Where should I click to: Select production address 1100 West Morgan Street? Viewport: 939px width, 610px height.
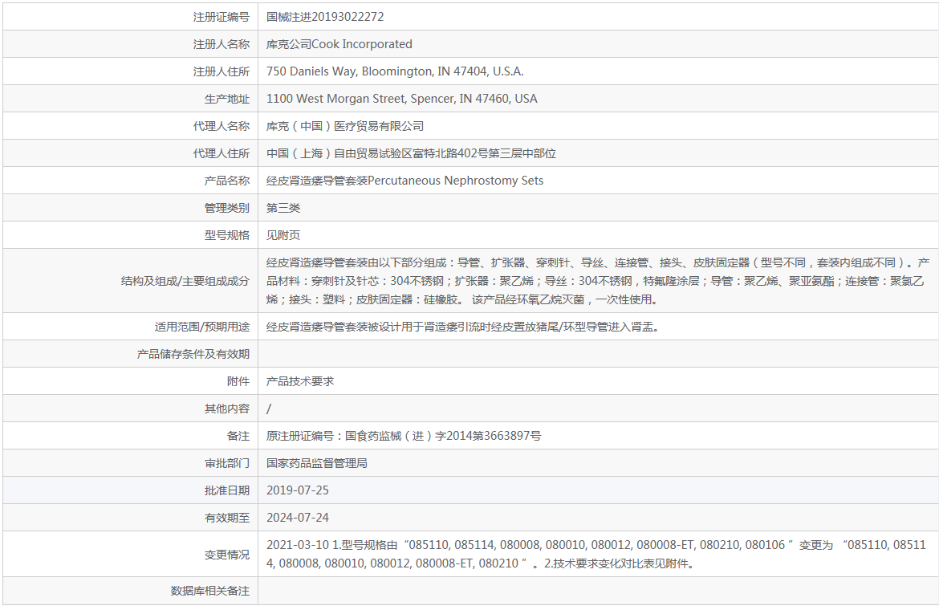tap(402, 99)
